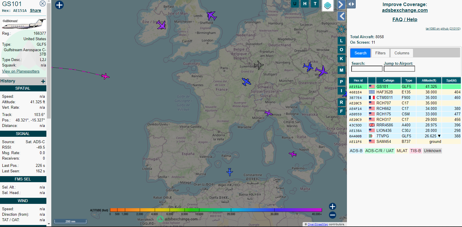Toggle the L map option button
Image resolution: width=462 pixels, height=227 pixels.
click(341, 41)
